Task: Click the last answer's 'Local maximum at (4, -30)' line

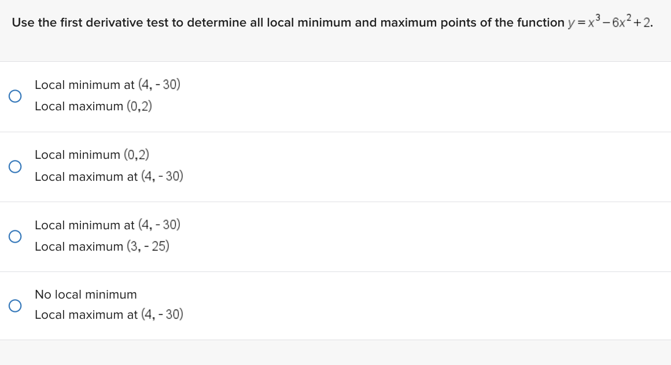Action: pyautogui.click(x=109, y=314)
